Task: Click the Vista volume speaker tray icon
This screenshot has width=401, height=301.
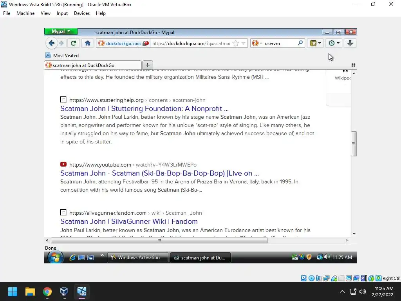Action: pyautogui.click(x=327, y=257)
